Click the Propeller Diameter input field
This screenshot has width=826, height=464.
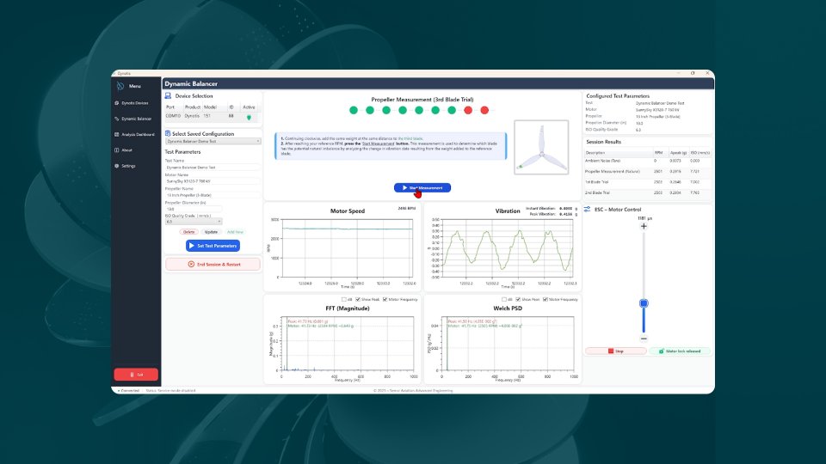click(x=194, y=209)
